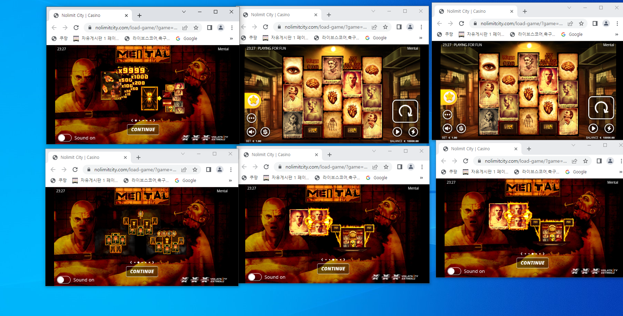Screen dimensions: 623x316
Task: Open the tab search chevron in bottom-middle window
Action: (374, 151)
